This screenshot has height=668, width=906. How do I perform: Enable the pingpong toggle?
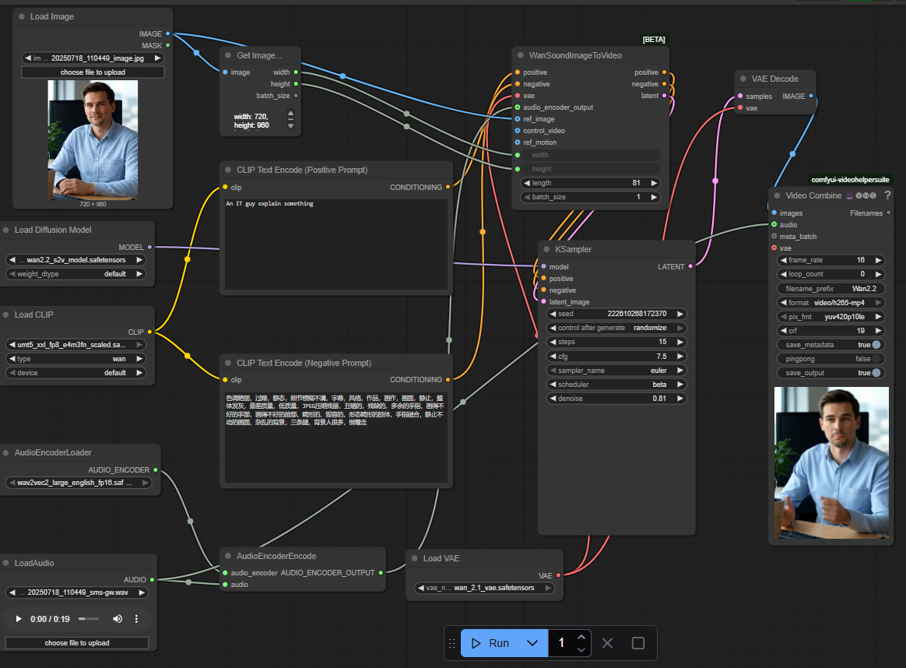pos(876,359)
